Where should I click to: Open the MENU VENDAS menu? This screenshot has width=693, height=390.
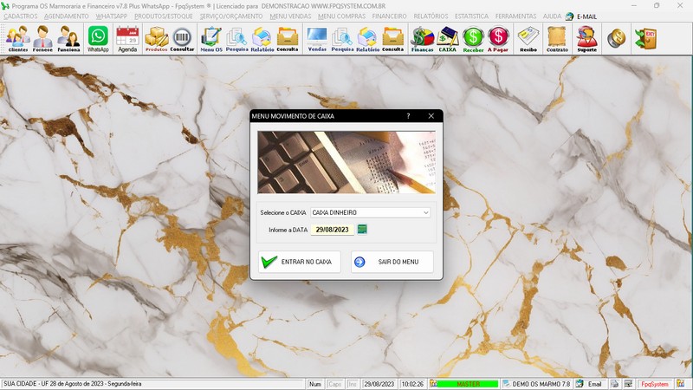(x=290, y=16)
